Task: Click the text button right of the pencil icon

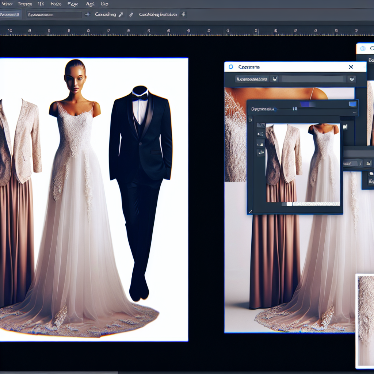Action: tap(158, 15)
